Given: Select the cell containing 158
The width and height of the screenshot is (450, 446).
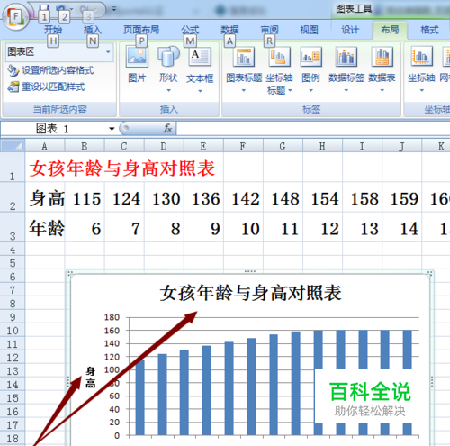Looking at the screenshot, I should pyautogui.click(x=363, y=197).
